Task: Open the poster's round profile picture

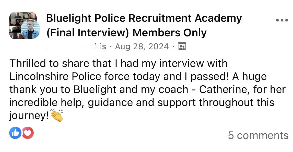Action: (x=30, y=30)
